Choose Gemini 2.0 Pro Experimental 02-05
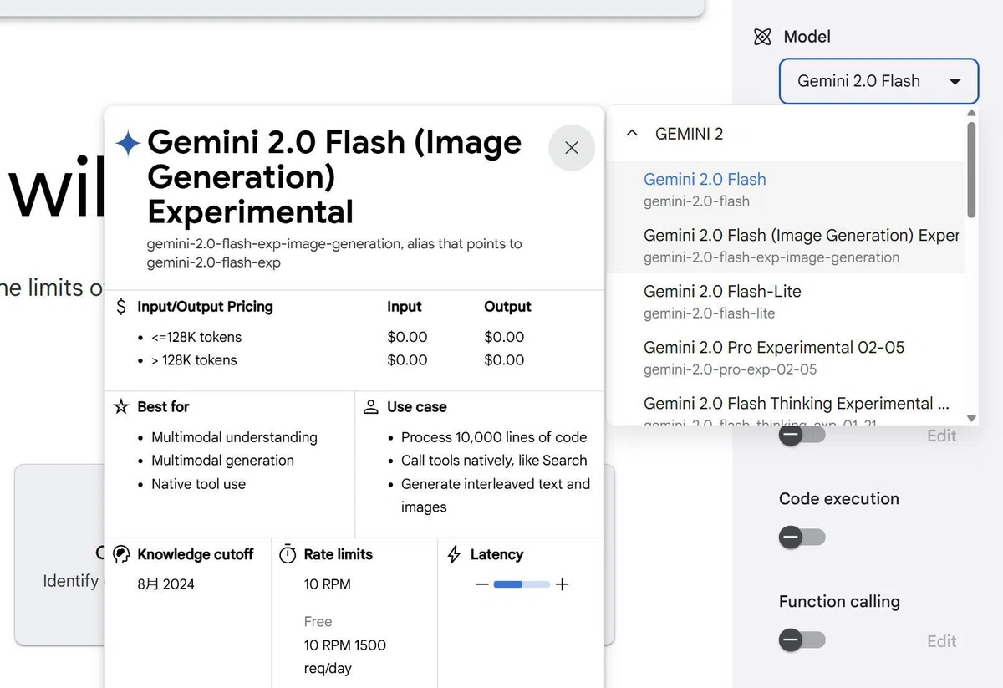Screen dimensions: 1003x688 pos(786,357)
